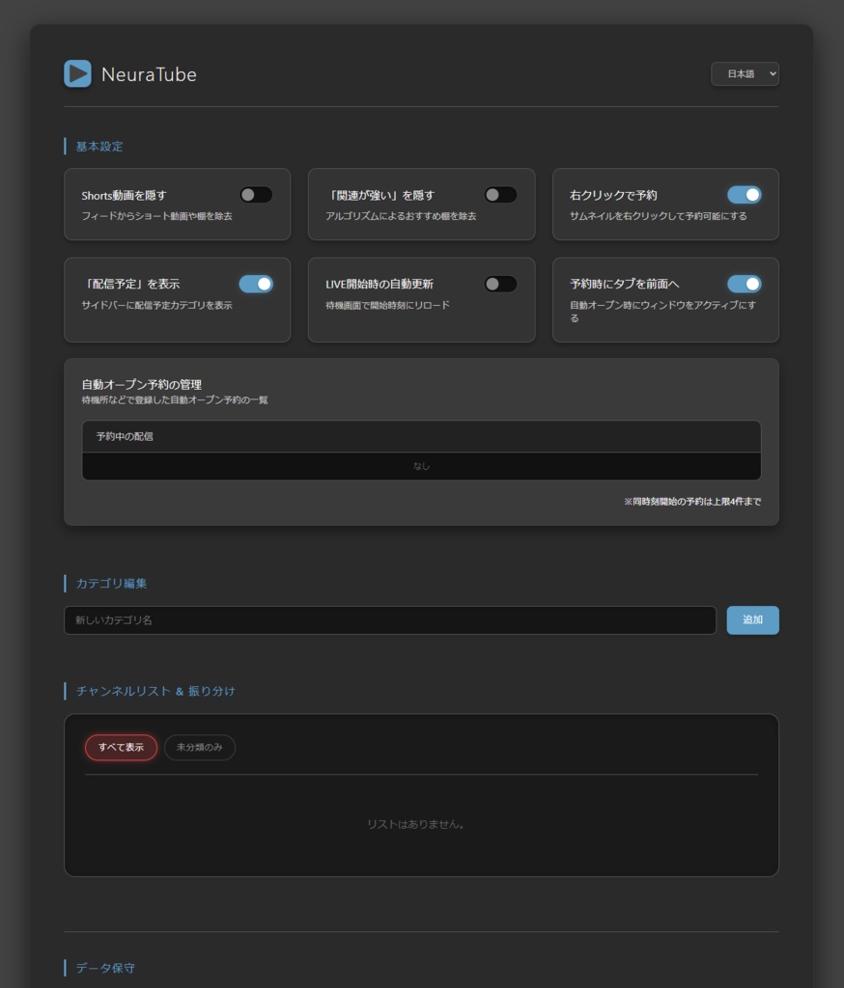Click the 追加 button
The width and height of the screenshot is (844, 988).
pyautogui.click(x=752, y=620)
